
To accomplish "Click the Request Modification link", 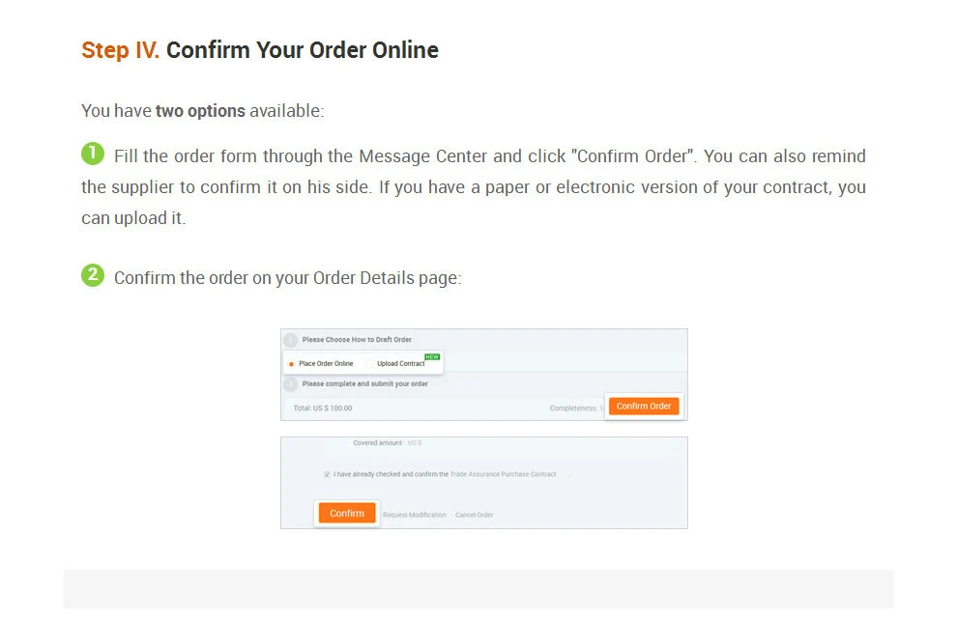I will 415,515.
